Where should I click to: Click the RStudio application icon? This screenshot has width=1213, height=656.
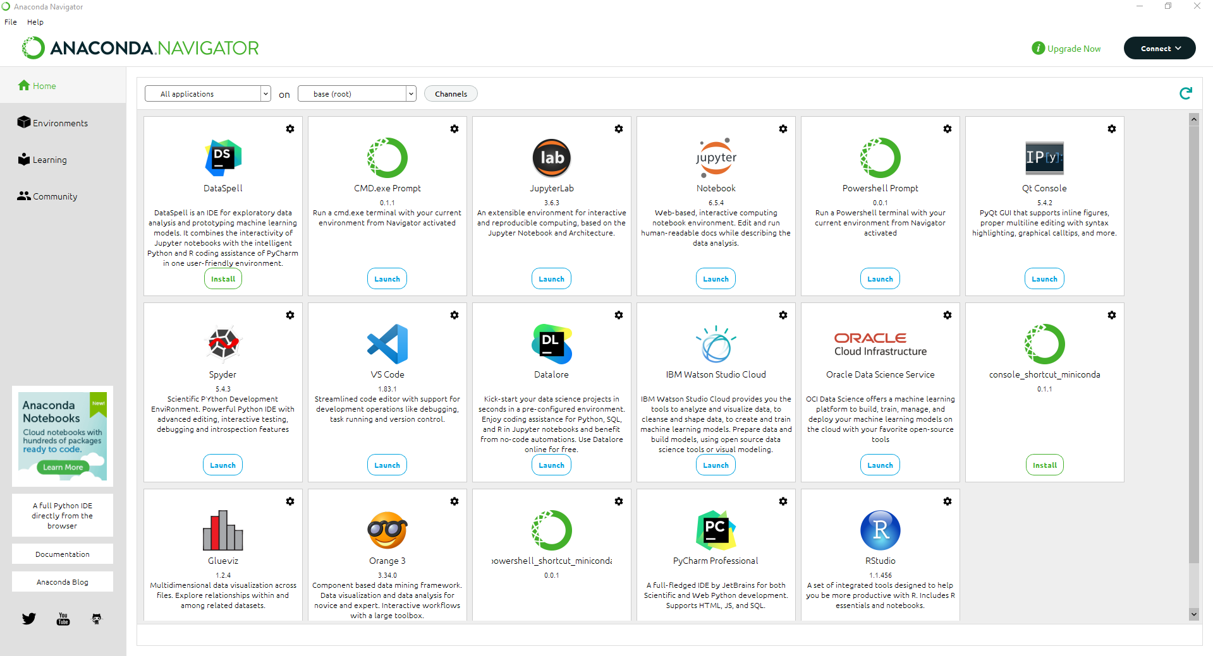click(880, 530)
